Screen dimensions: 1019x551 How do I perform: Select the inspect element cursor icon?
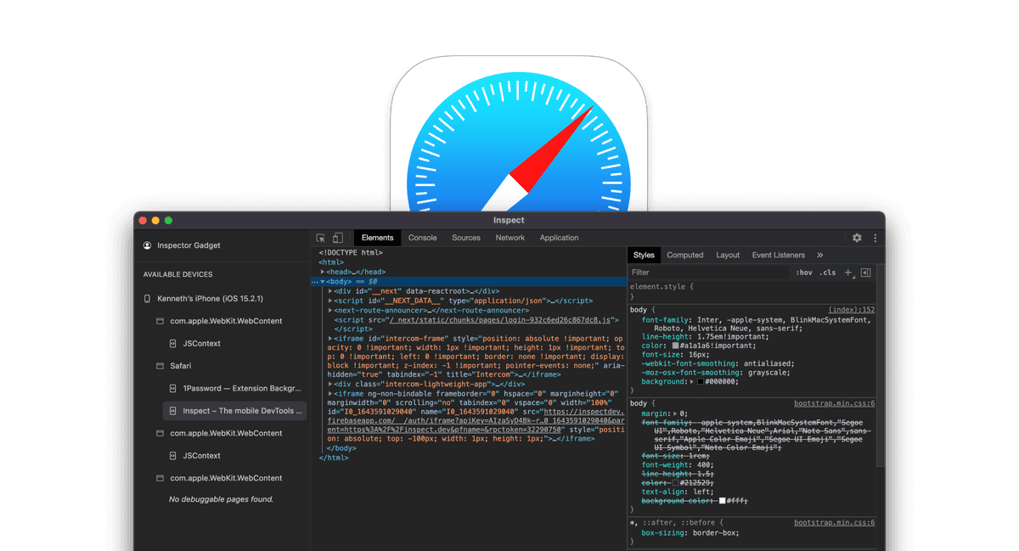[x=320, y=238]
